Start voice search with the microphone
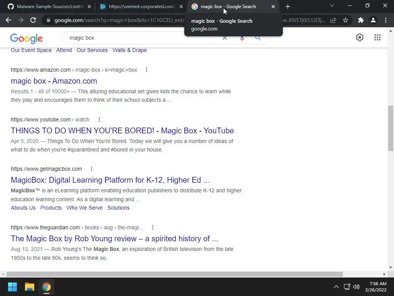 pyautogui.click(x=242, y=38)
